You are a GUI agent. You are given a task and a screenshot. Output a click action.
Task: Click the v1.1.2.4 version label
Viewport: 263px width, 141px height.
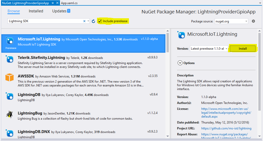click(x=152, y=113)
